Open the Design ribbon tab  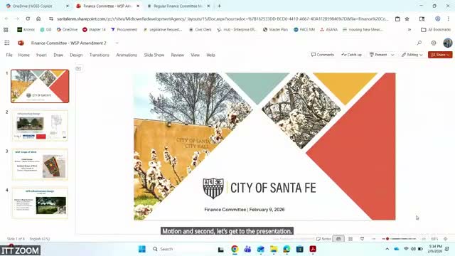(76, 55)
